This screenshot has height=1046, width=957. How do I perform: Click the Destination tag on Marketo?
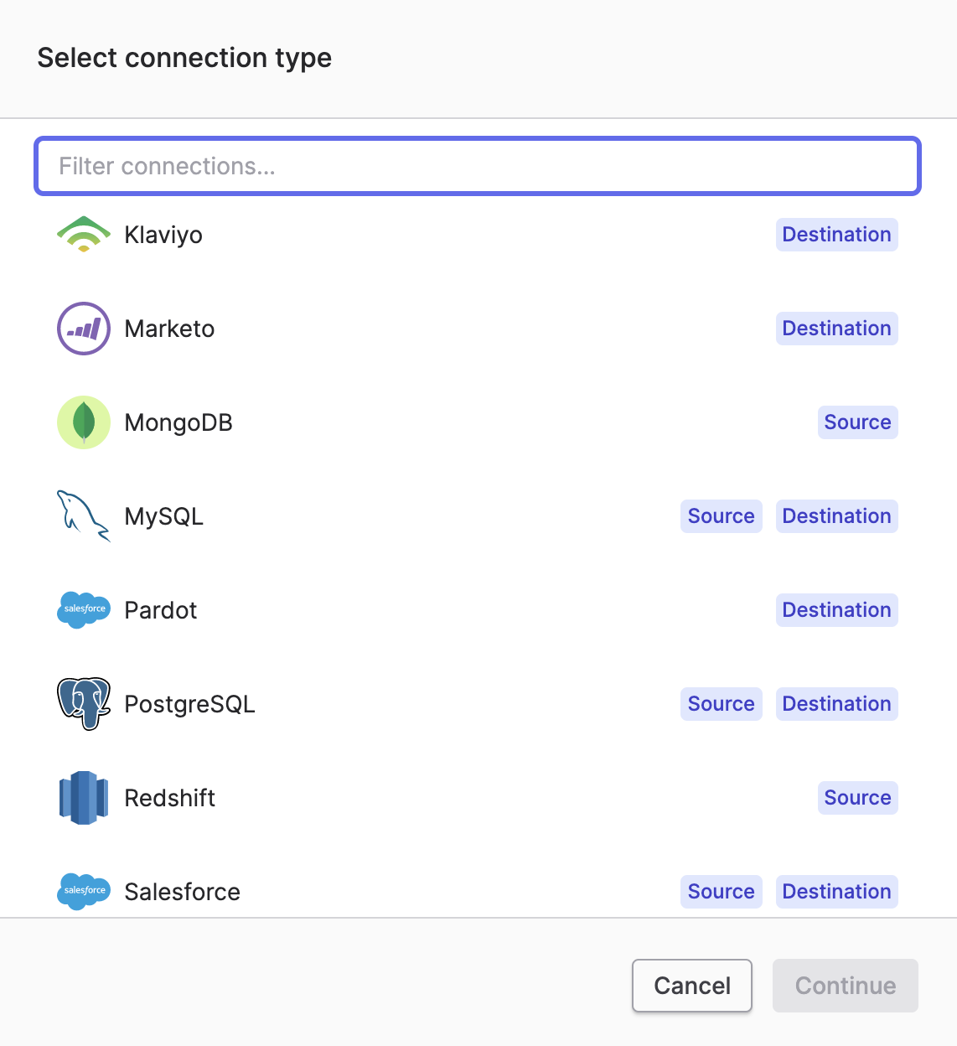pyautogui.click(x=836, y=329)
